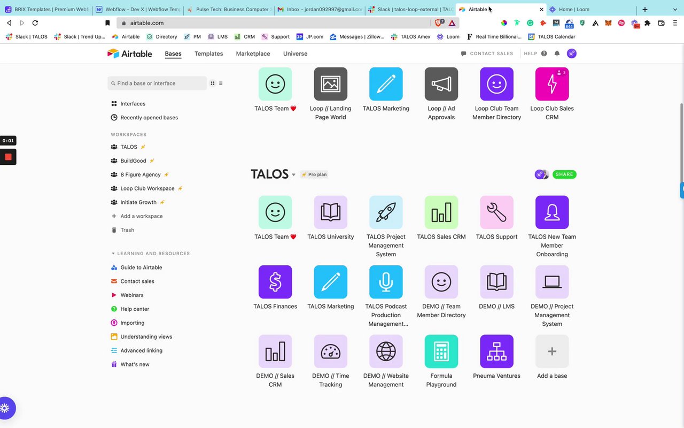The height and width of the screenshot is (428, 684).
Task: Expand the TALOS workspace dropdown arrow
Action: (293, 175)
